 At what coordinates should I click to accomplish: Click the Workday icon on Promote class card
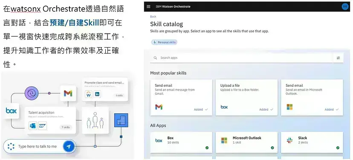point(89,94)
